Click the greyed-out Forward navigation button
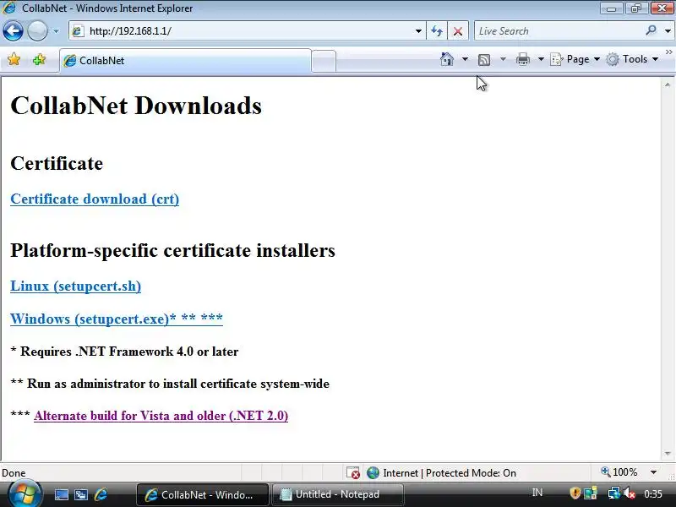The width and height of the screenshot is (676, 507). pyautogui.click(x=37, y=31)
